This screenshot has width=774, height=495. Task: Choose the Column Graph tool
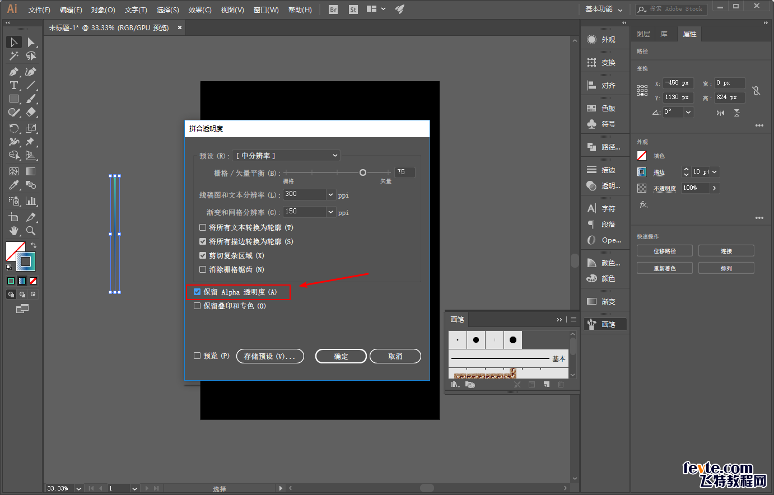click(x=31, y=200)
